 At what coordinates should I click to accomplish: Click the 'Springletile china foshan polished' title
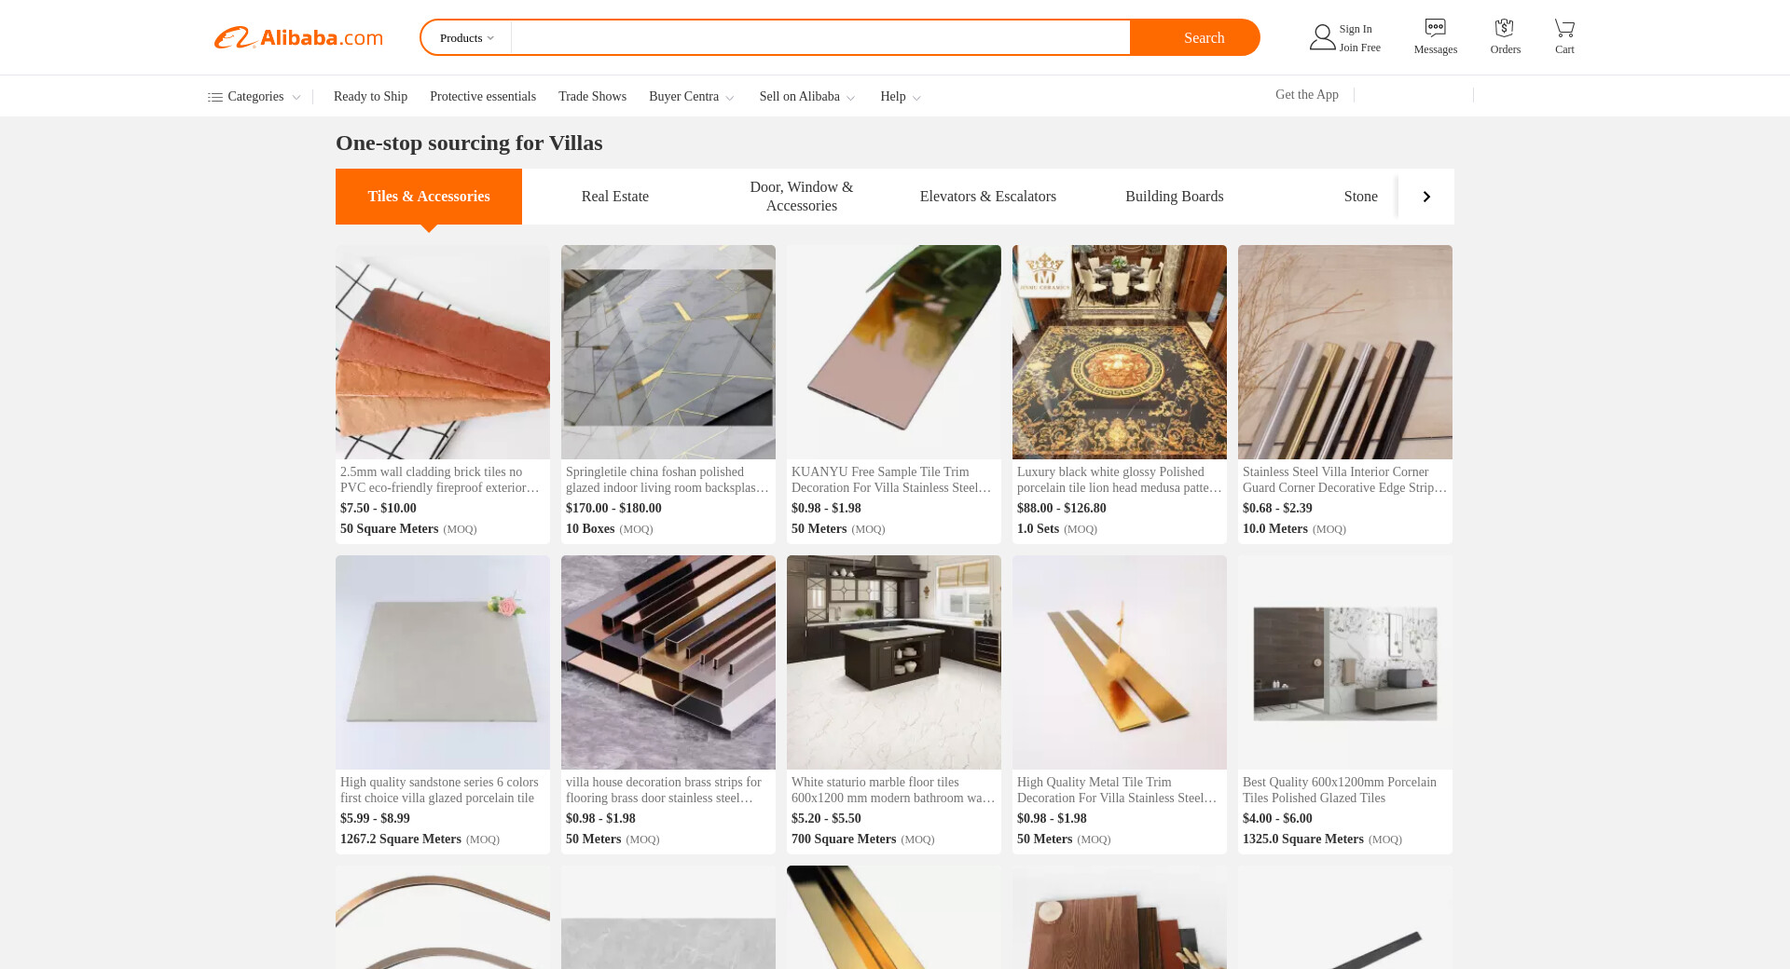pyautogui.click(x=668, y=480)
